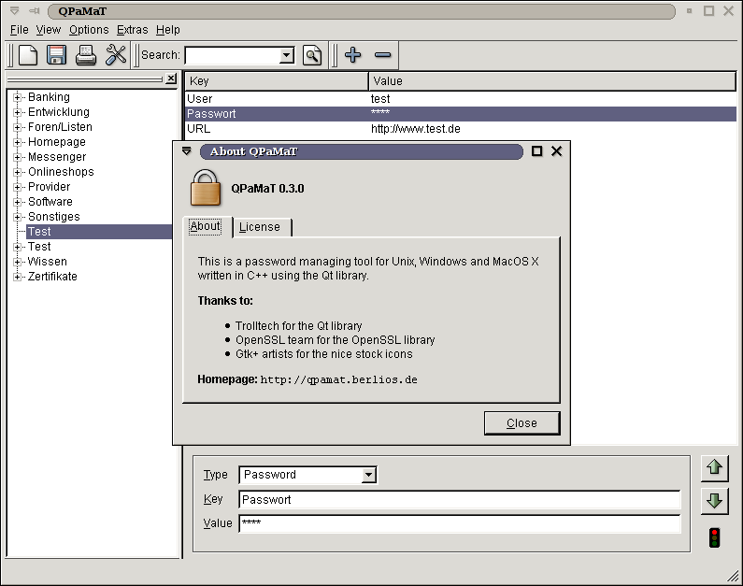Open the File menu
Image resolution: width=743 pixels, height=586 pixels.
click(20, 30)
